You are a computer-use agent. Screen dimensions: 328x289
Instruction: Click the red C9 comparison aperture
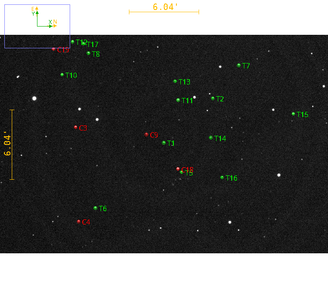coord(146,134)
